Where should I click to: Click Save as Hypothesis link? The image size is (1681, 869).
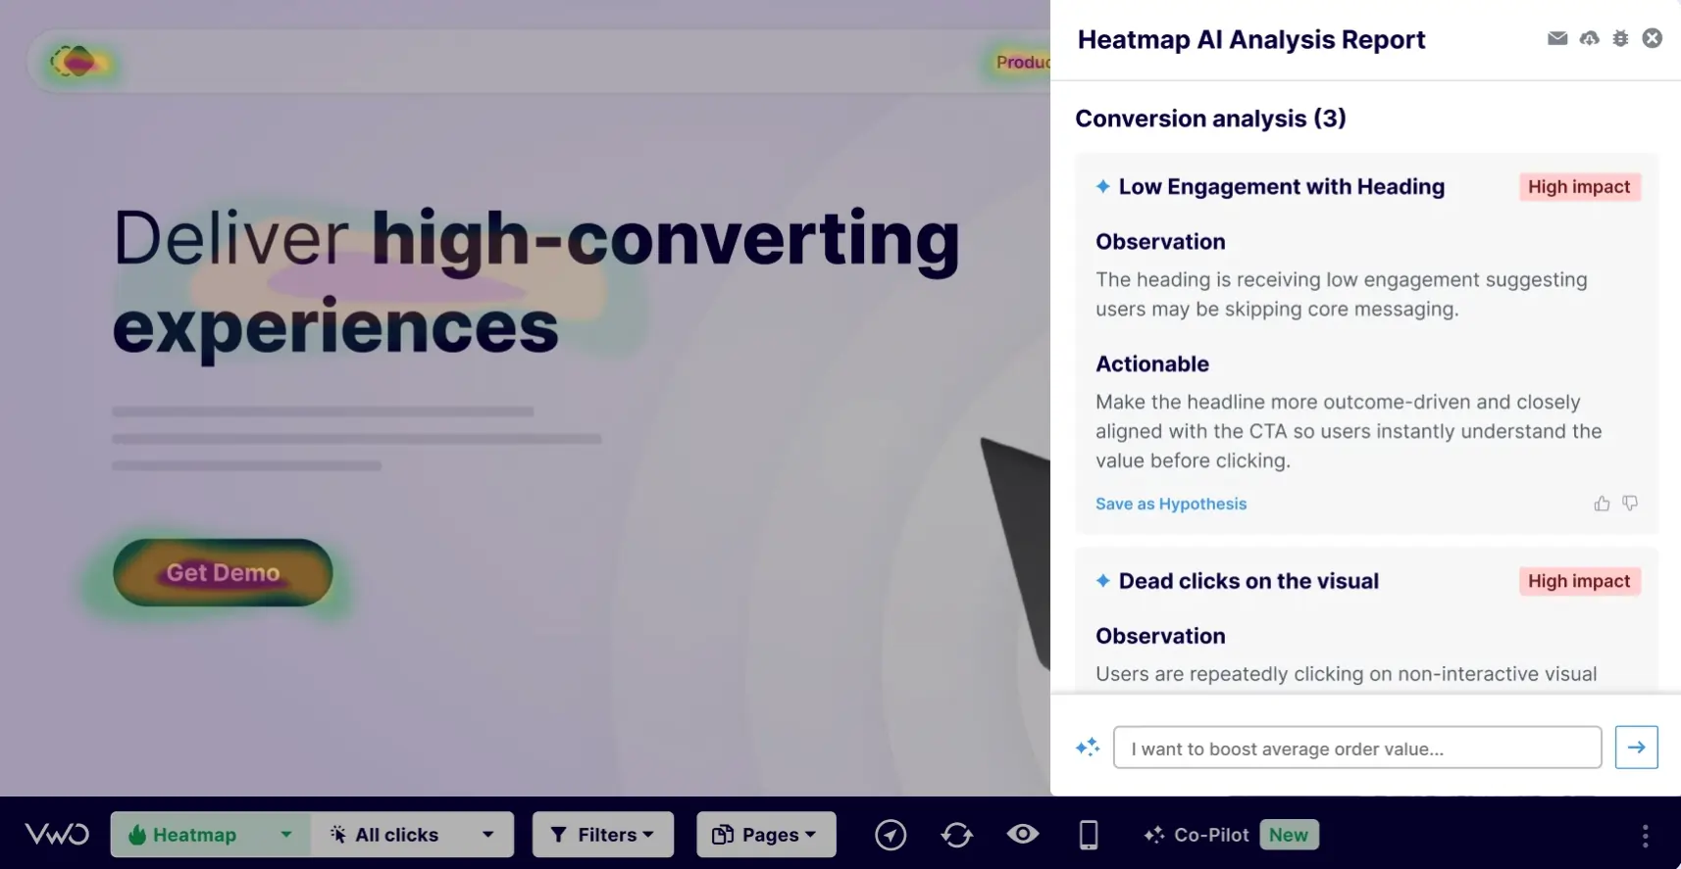1171,504
